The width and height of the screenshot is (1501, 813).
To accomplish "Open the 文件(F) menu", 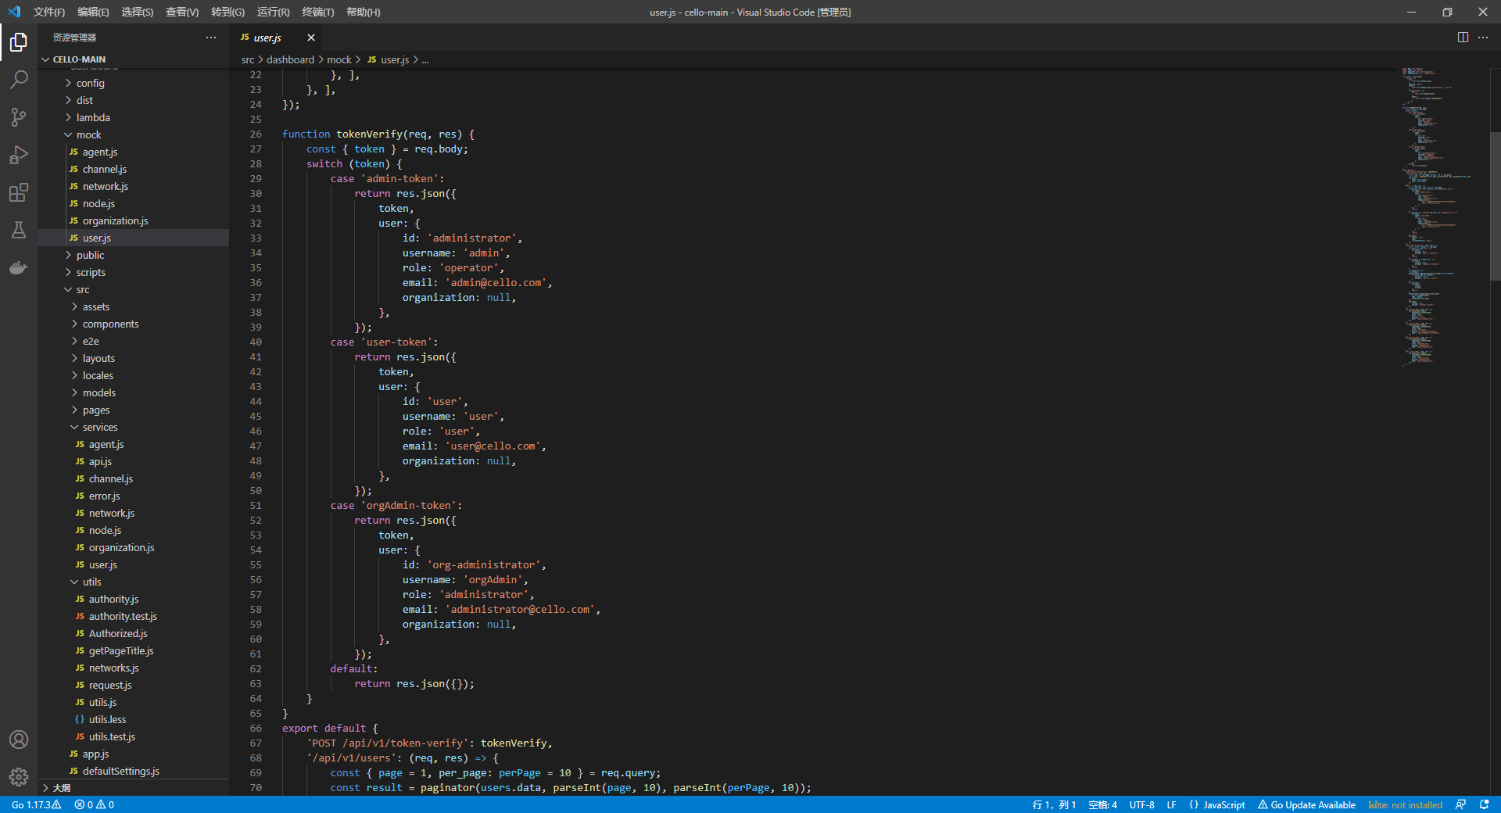I will tap(49, 12).
